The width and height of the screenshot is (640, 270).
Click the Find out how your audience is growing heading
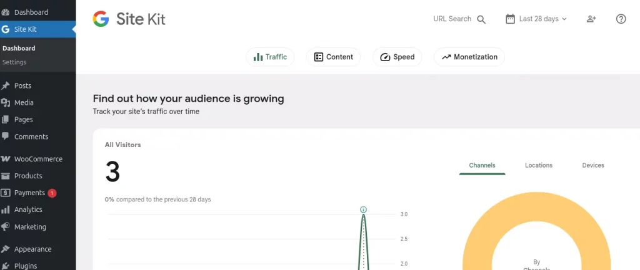(189, 99)
